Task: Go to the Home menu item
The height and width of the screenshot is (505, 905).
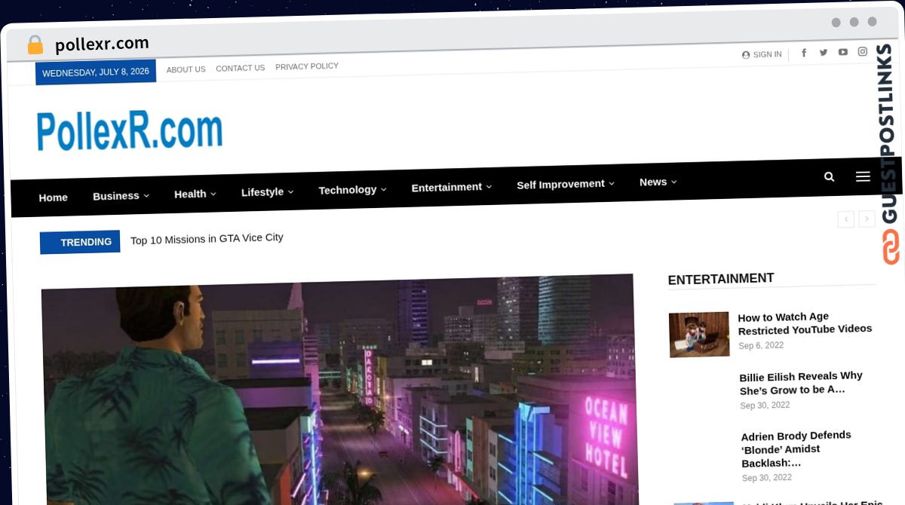Action: pos(53,197)
